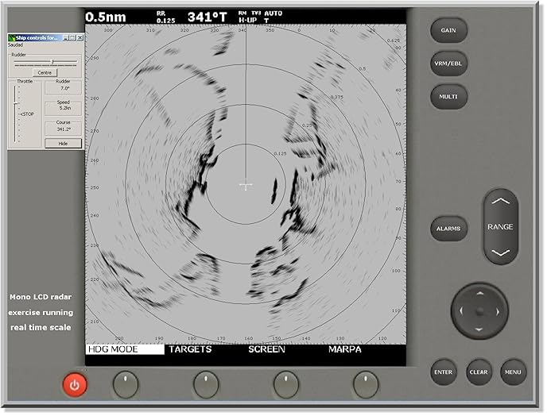Click the knob beneath HDG MODE
Screen dimensions: 547x416
pos(126,384)
